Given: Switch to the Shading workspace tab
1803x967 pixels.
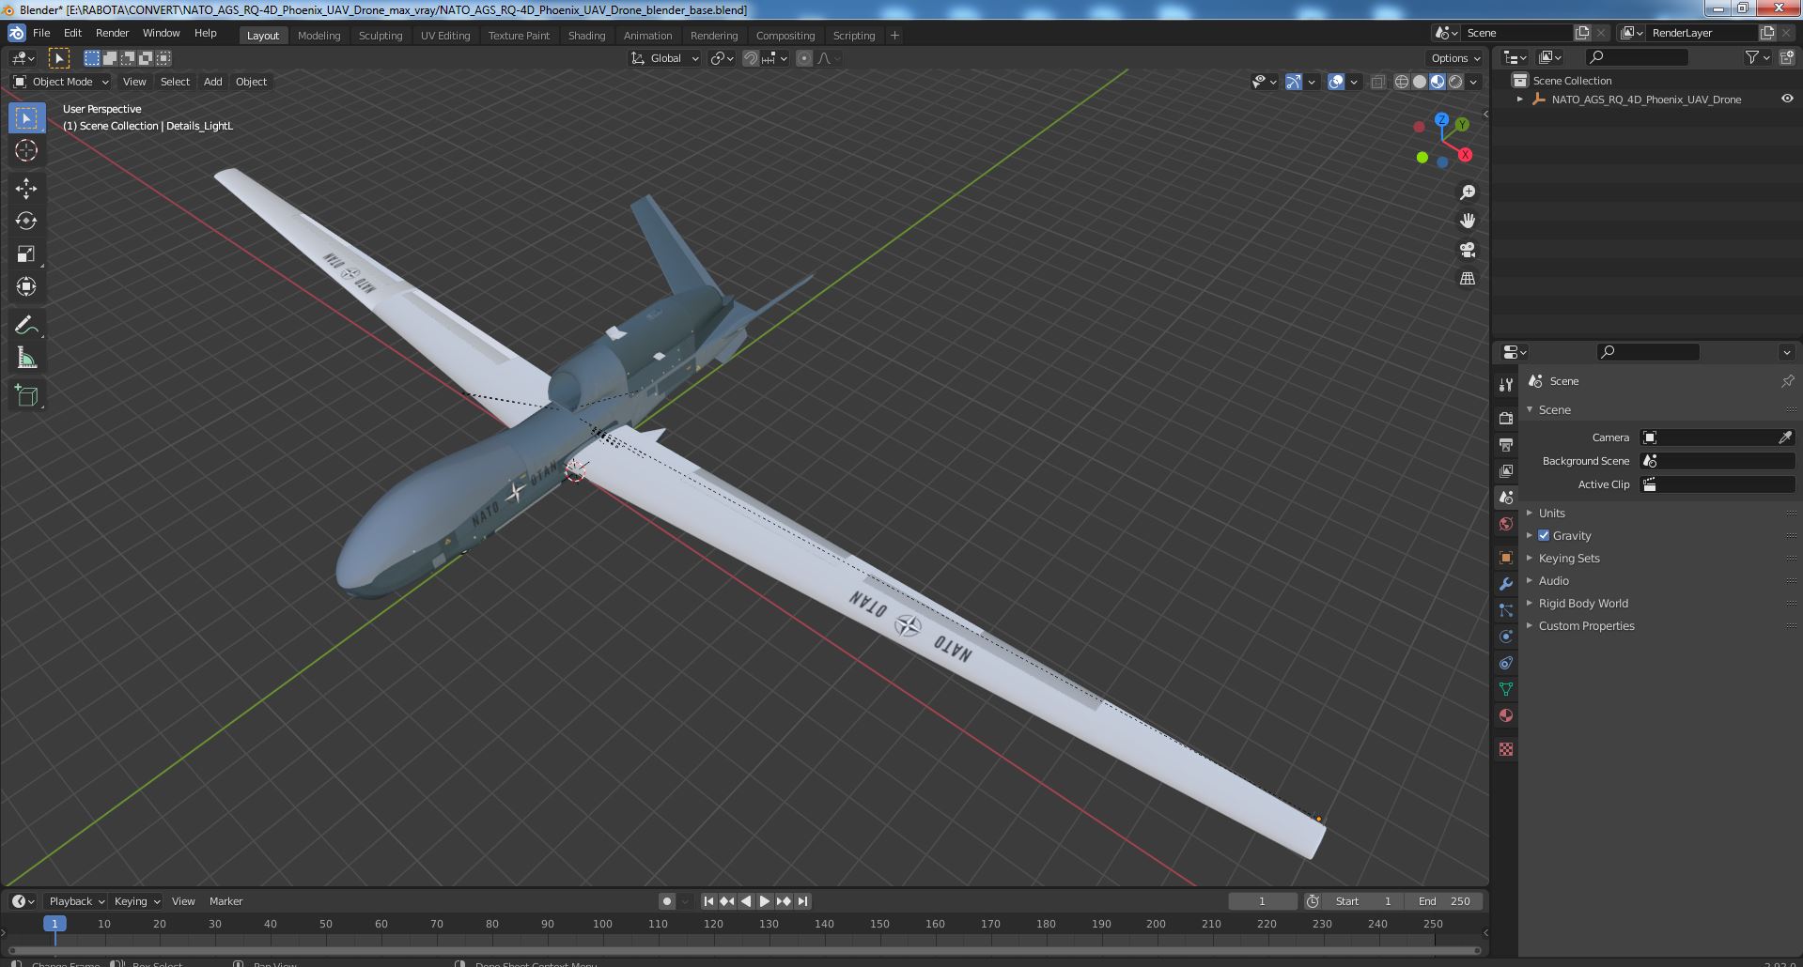Looking at the screenshot, I should coord(586,36).
